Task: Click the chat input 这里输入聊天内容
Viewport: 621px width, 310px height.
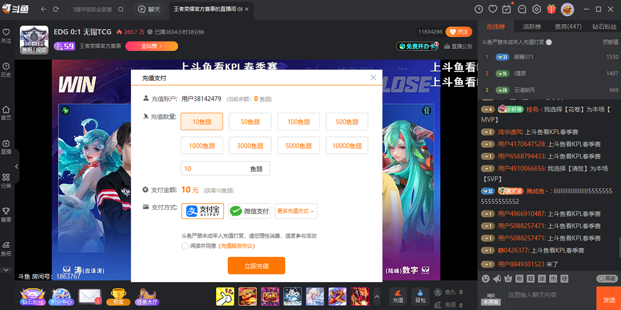Action: coord(549,295)
